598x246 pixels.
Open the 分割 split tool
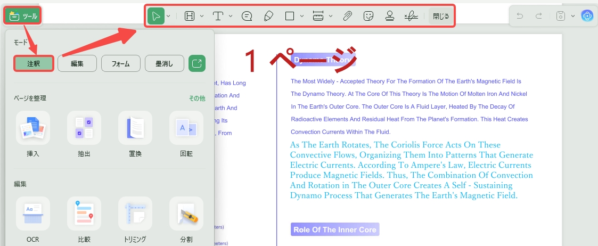click(186, 214)
